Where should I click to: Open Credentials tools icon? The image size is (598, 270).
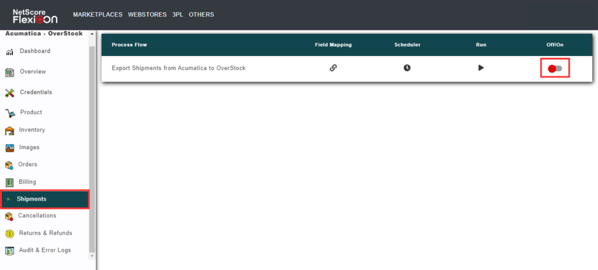pyautogui.click(x=10, y=93)
